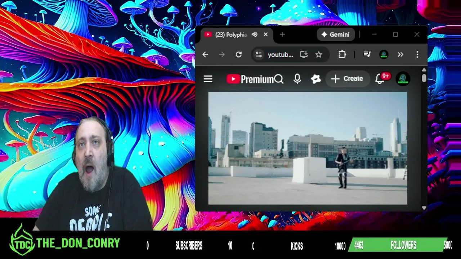Screen dimensions: 461x259
Task: Click the Create button
Action: pos(347,78)
